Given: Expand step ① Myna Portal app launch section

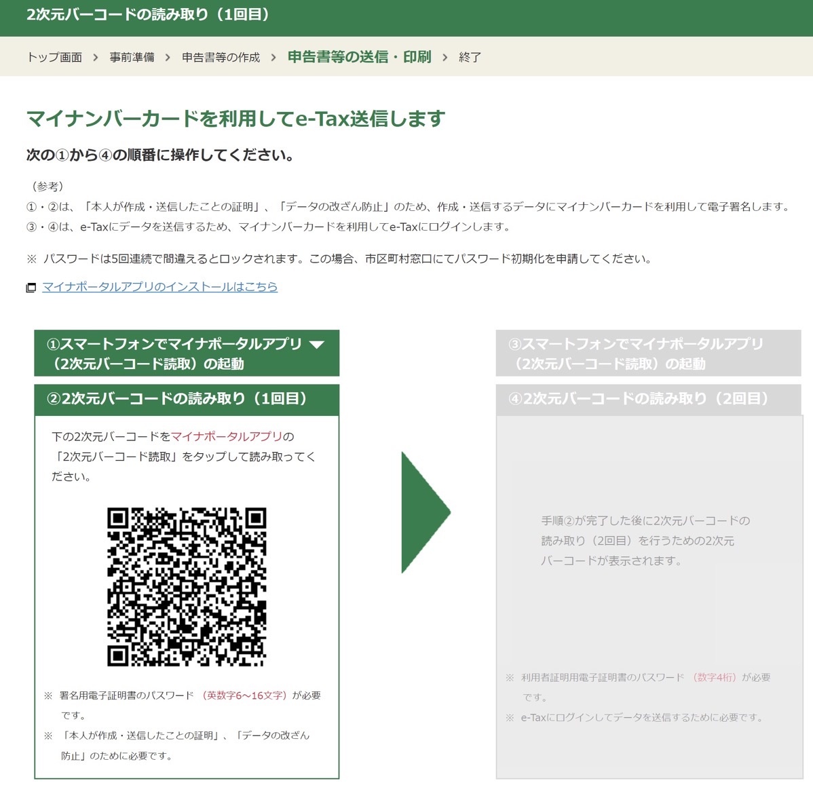Looking at the screenshot, I should point(187,353).
